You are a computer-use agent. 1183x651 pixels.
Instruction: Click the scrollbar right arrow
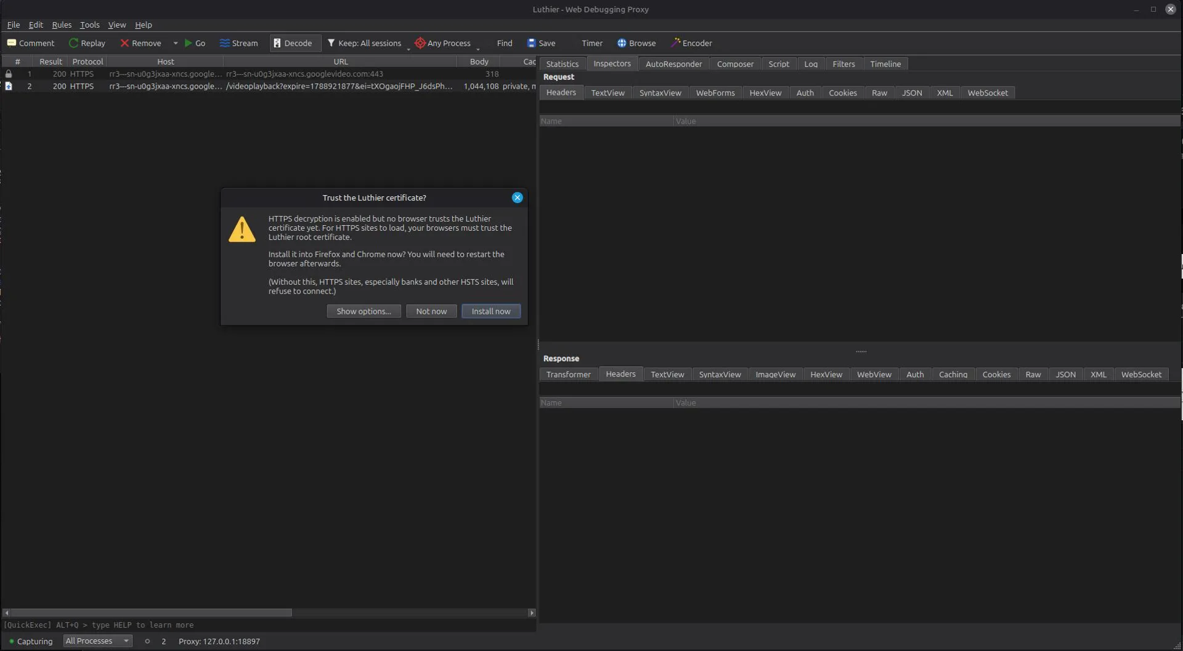532,613
